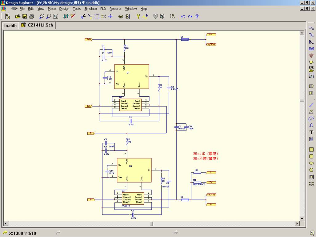
Task: Select the Insert Image tool
Action: [x=311, y=177]
